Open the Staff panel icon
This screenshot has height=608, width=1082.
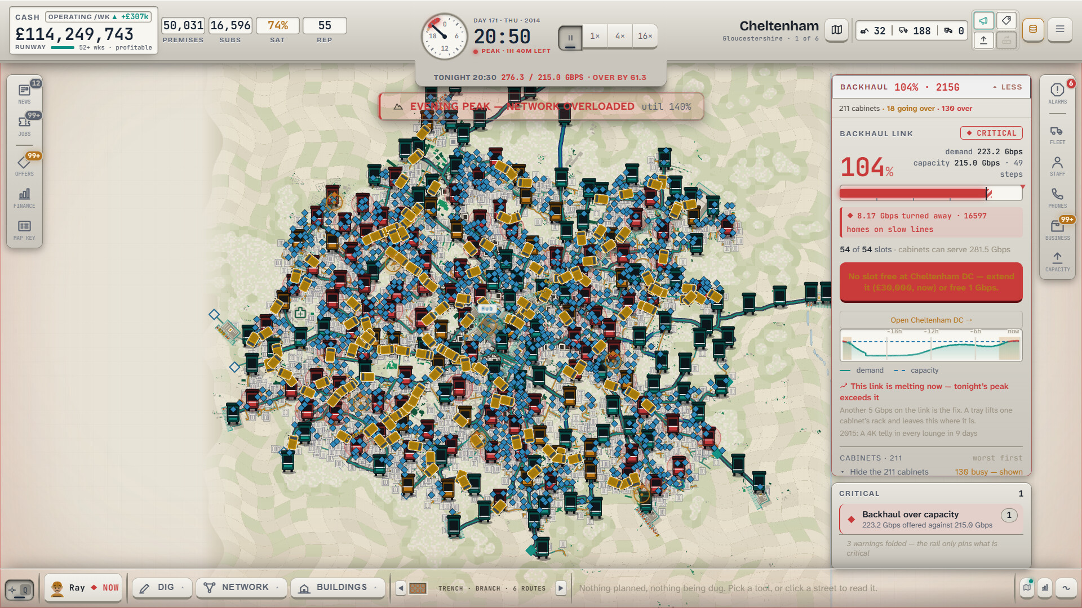coord(1057,166)
